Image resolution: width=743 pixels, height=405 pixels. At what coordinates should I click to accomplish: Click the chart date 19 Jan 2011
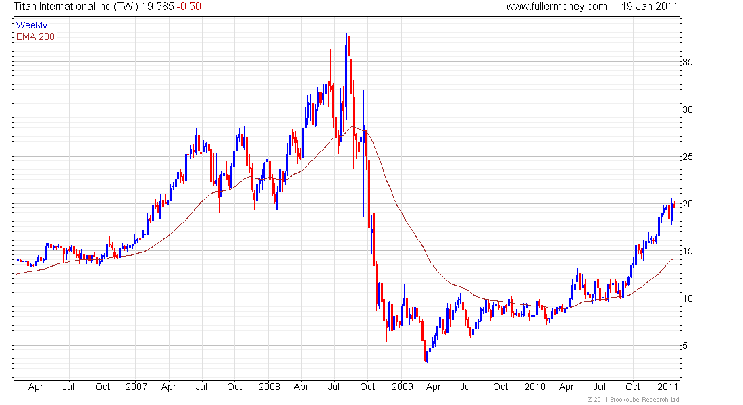(x=650, y=7)
